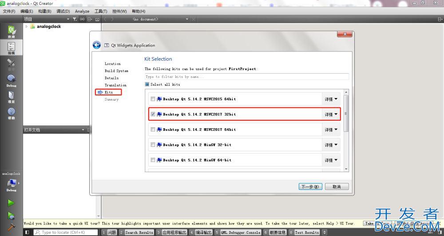Check Desktop Qt 5.14.2 MSVC2015 64bit kit
Viewport: 444px width, 236px height.
[x=153, y=99]
